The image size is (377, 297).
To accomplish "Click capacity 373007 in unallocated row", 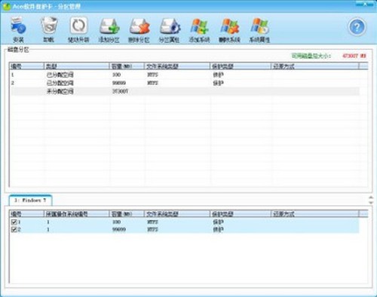I will 120,91.
